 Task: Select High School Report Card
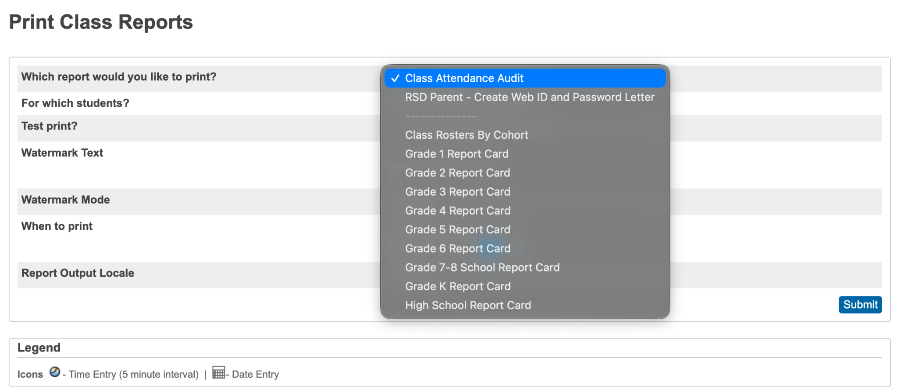pyautogui.click(x=525, y=305)
